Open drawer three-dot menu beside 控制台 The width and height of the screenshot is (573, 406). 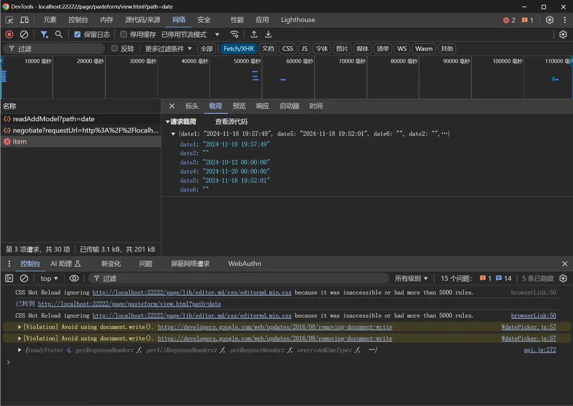[x=9, y=264]
